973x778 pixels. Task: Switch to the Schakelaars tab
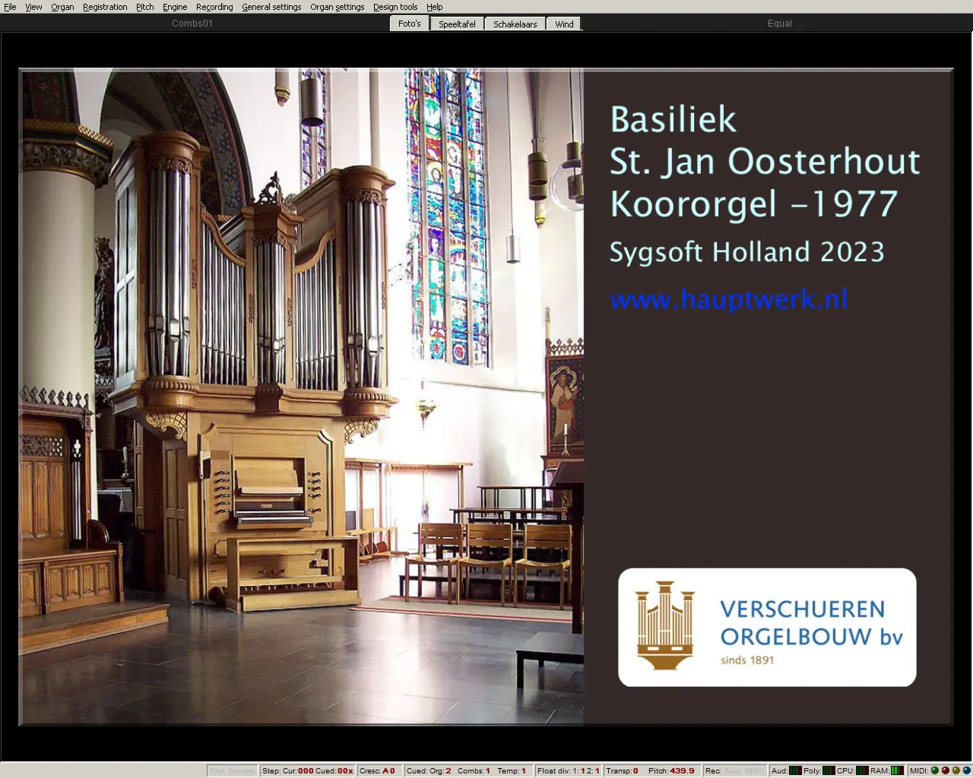515,24
